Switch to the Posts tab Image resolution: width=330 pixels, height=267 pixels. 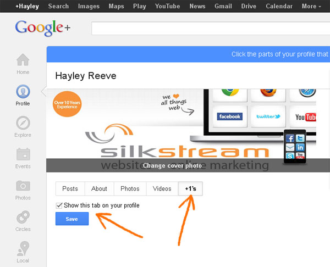coord(70,188)
